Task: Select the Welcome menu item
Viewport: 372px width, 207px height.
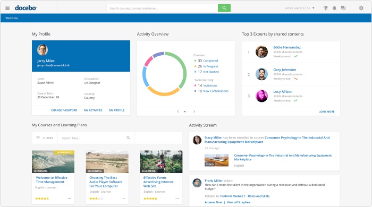Action: pos(11,18)
